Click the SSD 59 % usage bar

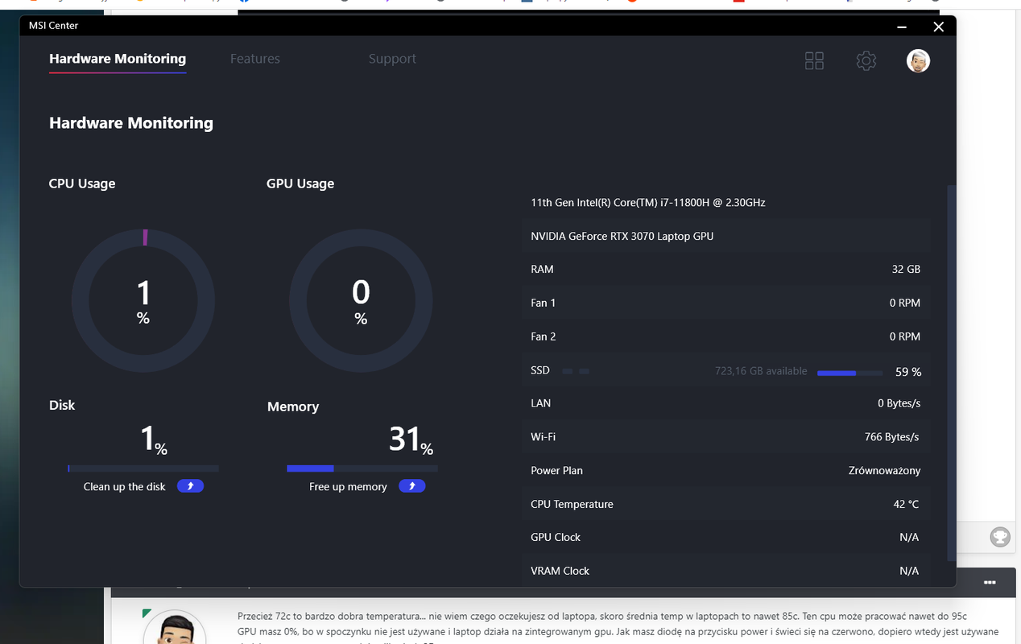click(x=848, y=373)
